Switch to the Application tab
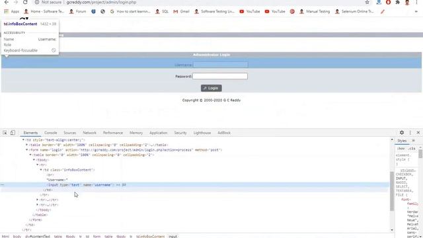Image resolution: width=423 pixels, height=238 pixels. [x=159, y=133]
